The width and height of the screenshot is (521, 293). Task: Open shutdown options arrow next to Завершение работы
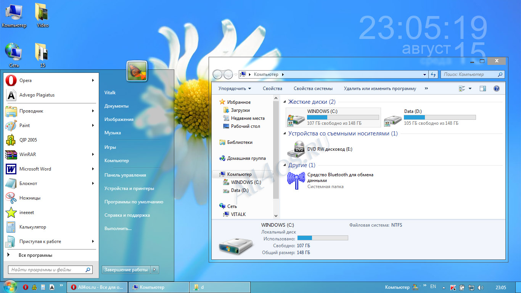[x=154, y=270]
